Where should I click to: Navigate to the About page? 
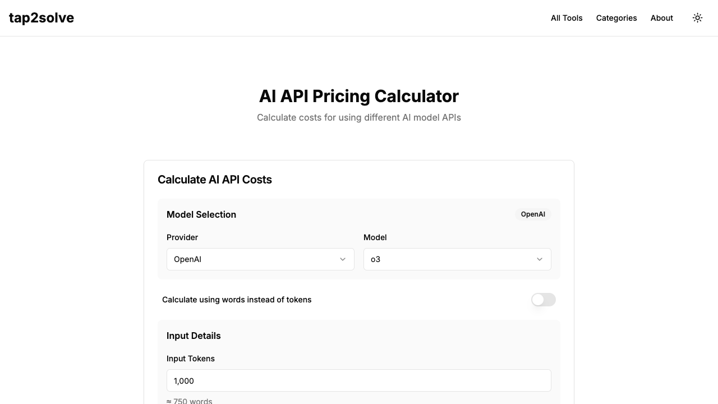tap(662, 18)
